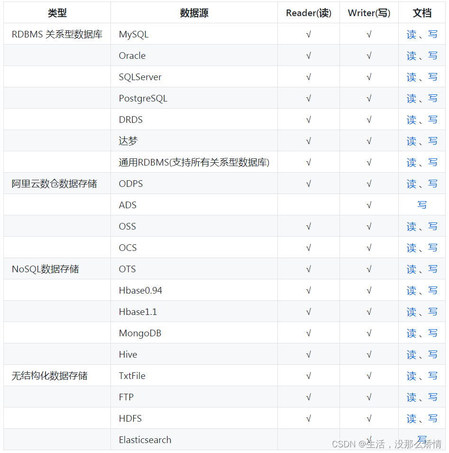449x453 pixels.
Task: Open the 读 doc link for OCS
Action: tap(412, 248)
